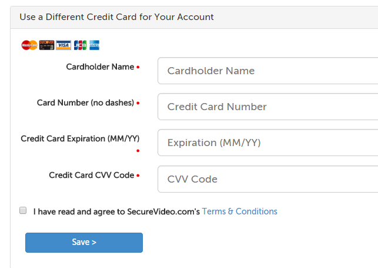Screen dimensions: 378x268
Task: Click the "Card Number (no dashes)" label
Action: point(85,102)
